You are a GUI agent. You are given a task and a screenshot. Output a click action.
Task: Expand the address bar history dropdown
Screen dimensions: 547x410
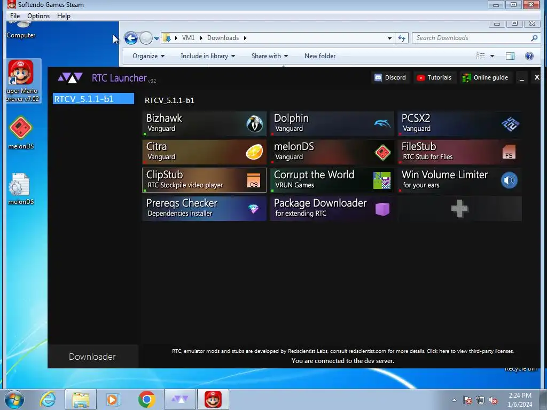point(389,38)
